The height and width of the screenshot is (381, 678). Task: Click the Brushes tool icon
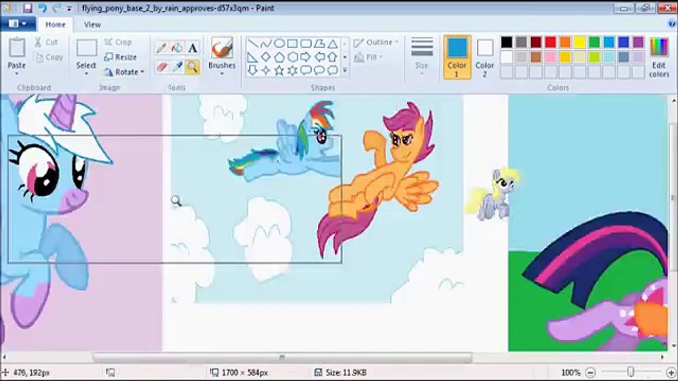coord(222,49)
